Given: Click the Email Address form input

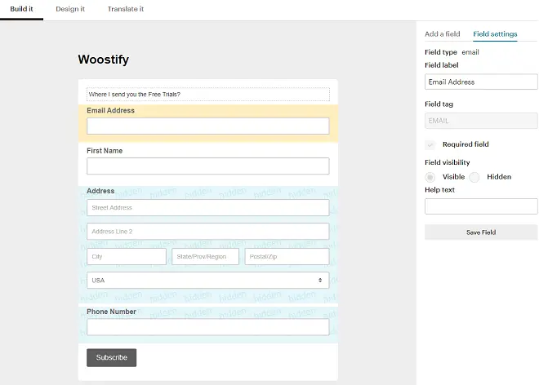Looking at the screenshot, I should click(208, 126).
